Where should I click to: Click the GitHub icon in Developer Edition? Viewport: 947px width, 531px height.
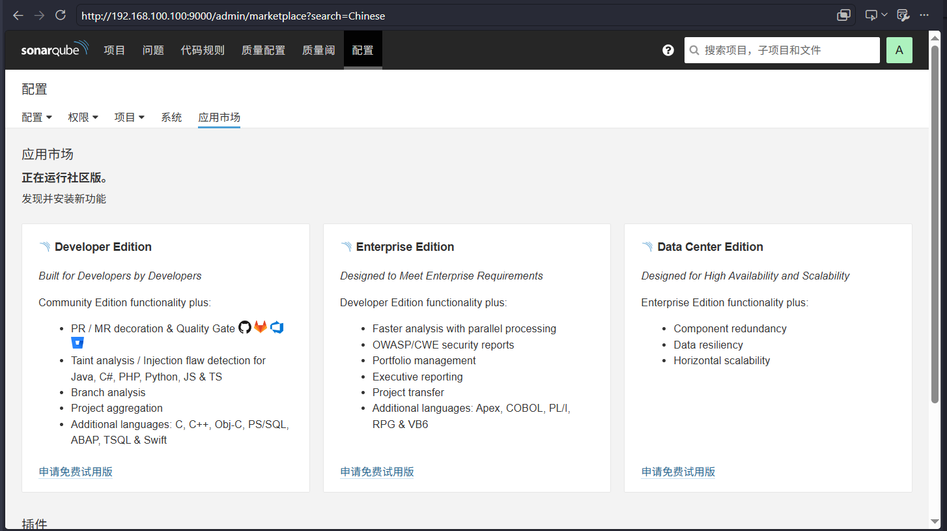pyautogui.click(x=245, y=327)
